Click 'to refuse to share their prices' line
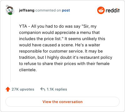This screenshot has height=112, width=125. [x=64, y=63]
